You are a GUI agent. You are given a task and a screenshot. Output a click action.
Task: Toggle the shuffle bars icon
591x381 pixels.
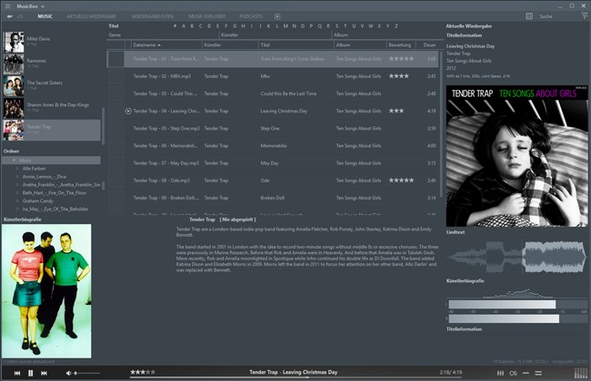tap(538, 373)
